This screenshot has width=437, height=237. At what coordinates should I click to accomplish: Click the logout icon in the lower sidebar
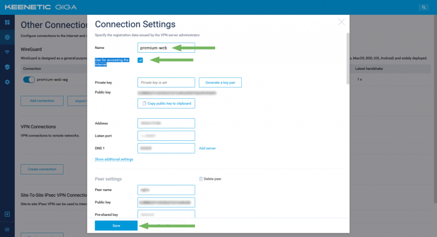pyautogui.click(x=7, y=214)
